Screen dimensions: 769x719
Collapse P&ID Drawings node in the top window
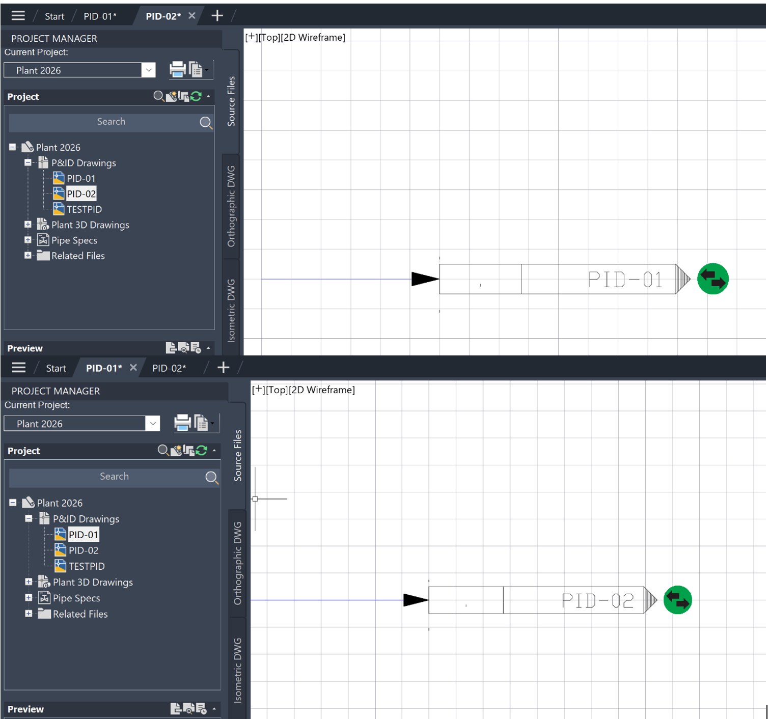pos(28,162)
